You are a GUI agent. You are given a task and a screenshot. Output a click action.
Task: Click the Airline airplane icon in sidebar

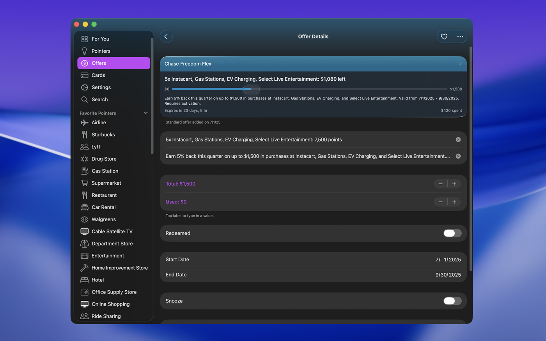coord(84,122)
